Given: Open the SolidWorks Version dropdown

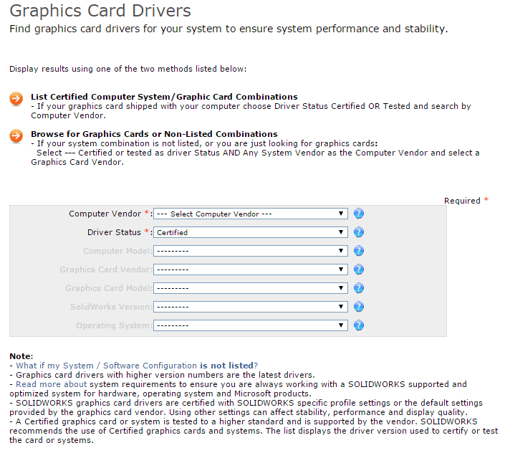Looking at the screenshot, I should pyautogui.click(x=251, y=307).
